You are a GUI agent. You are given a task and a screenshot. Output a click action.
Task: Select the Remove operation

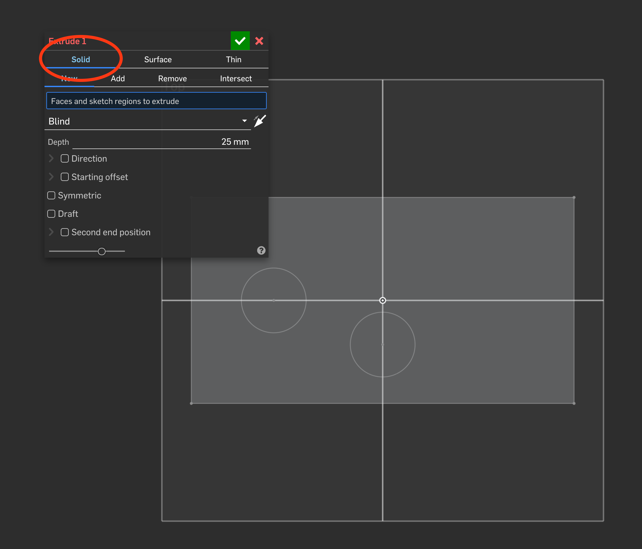point(172,79)
